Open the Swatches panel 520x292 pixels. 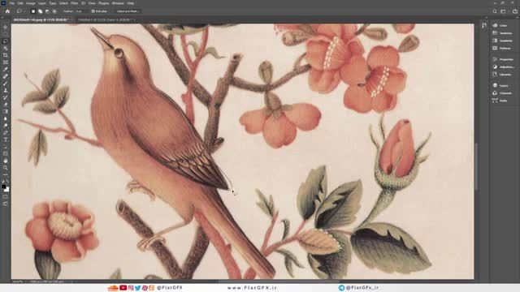pos(503,33)
